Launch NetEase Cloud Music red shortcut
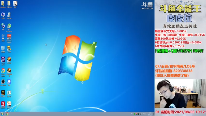 click(3, 105)
